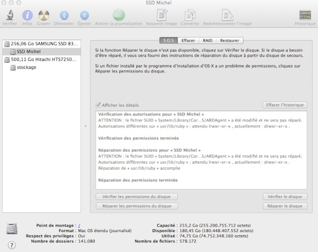318x252 pixels.
Task: Select stockage volume in sidebar
Action: click(42, 67)
